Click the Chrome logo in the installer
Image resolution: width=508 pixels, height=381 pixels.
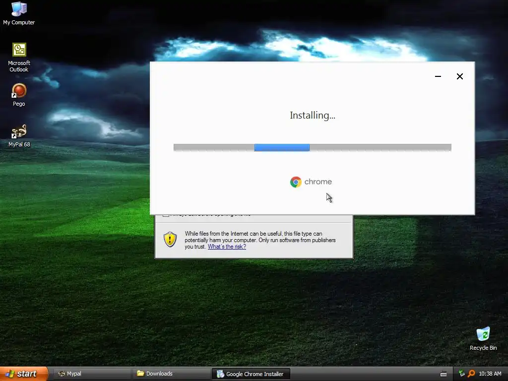(296, 182)
